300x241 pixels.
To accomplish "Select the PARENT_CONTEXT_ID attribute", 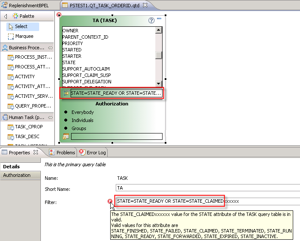I will (86, 37).
